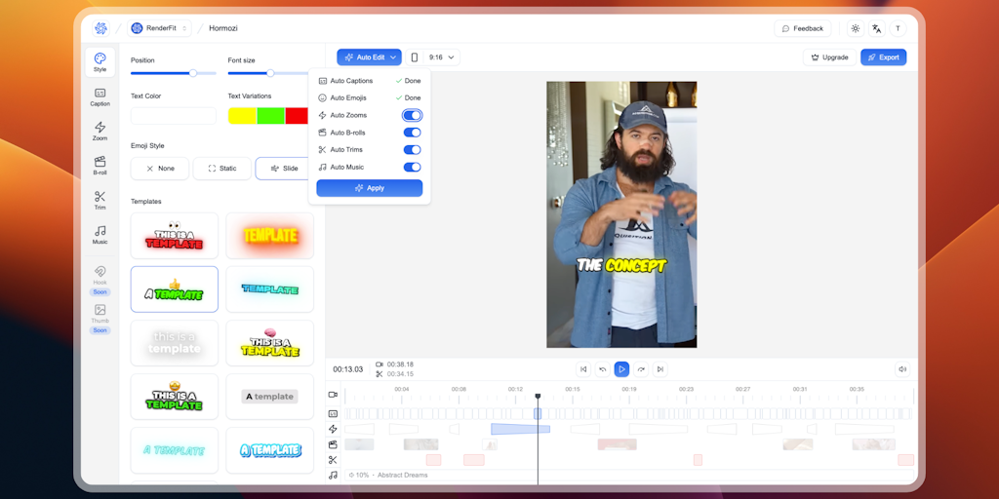999x499 pixels.
Task: Adjust the Font size slider
Action: click(270, 73)
